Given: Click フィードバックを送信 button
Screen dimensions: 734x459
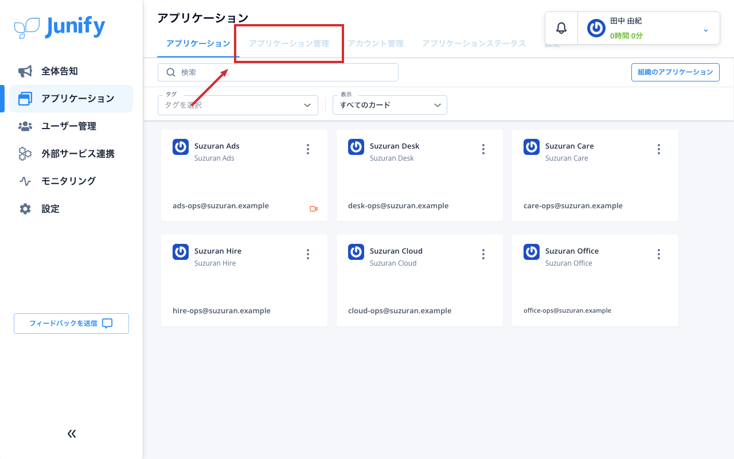Looking at the screenshot, I should click(x=71, y=324).
